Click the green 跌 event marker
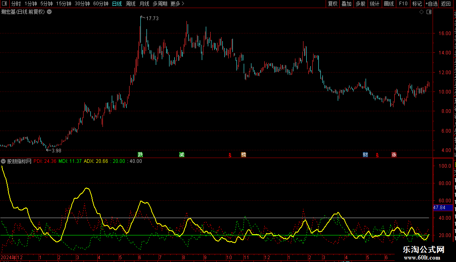The image size is (456, 262). pyautogui.click(x=140, y=154)
